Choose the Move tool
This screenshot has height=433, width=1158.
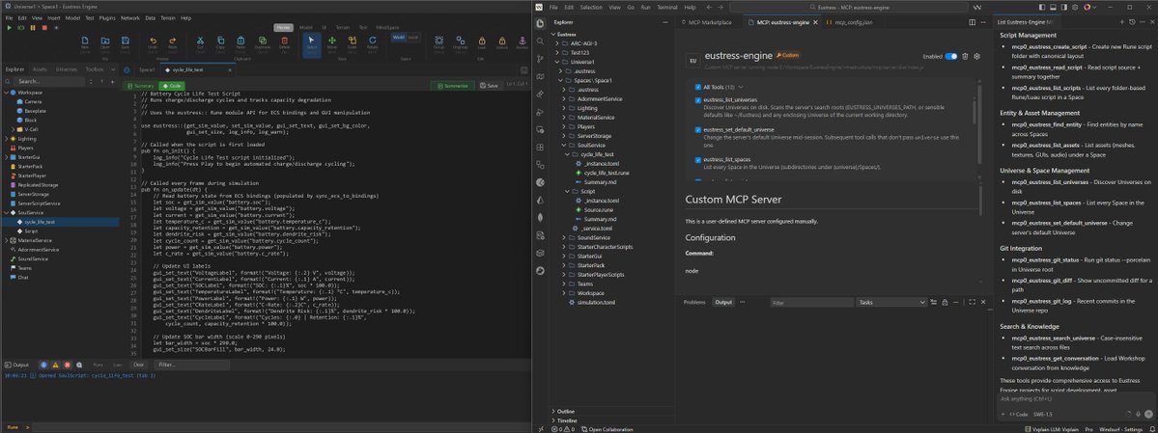(x=331, y=42)
